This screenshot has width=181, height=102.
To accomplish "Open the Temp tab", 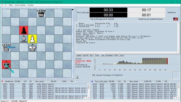I will pyautogui.click(x=121, y=56).
